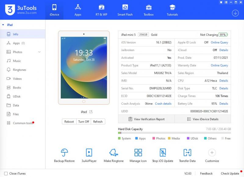Open the Crash details link
Image resolution: width=244 pixels, height=177 pixels.
pyautogui.click(x=163, y=103)
